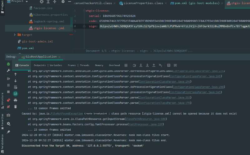Open the LicenseProperties.class editor tab
Viewport: 250px width, 155px height.
tap(143, 3)
